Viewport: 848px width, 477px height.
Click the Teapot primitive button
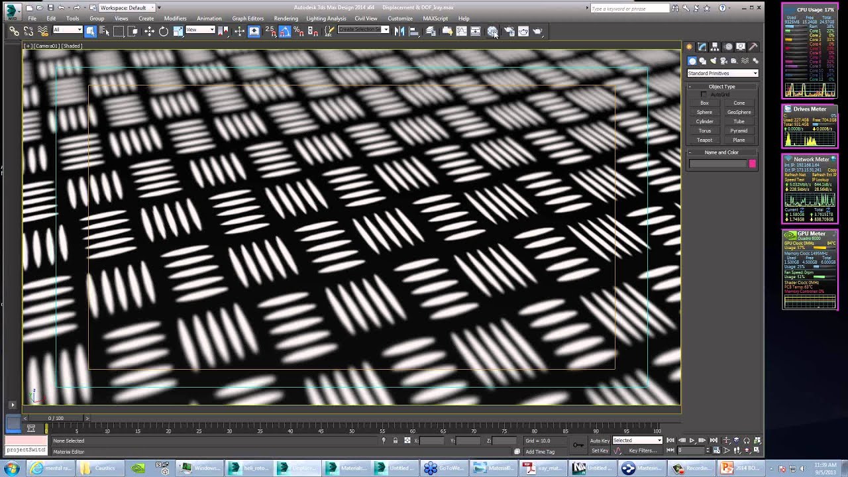click(x=705, y=140)
